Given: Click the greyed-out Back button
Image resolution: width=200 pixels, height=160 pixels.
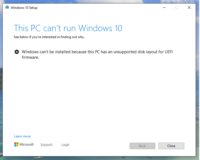Looking at the screenshot, I should pos(142,146).
